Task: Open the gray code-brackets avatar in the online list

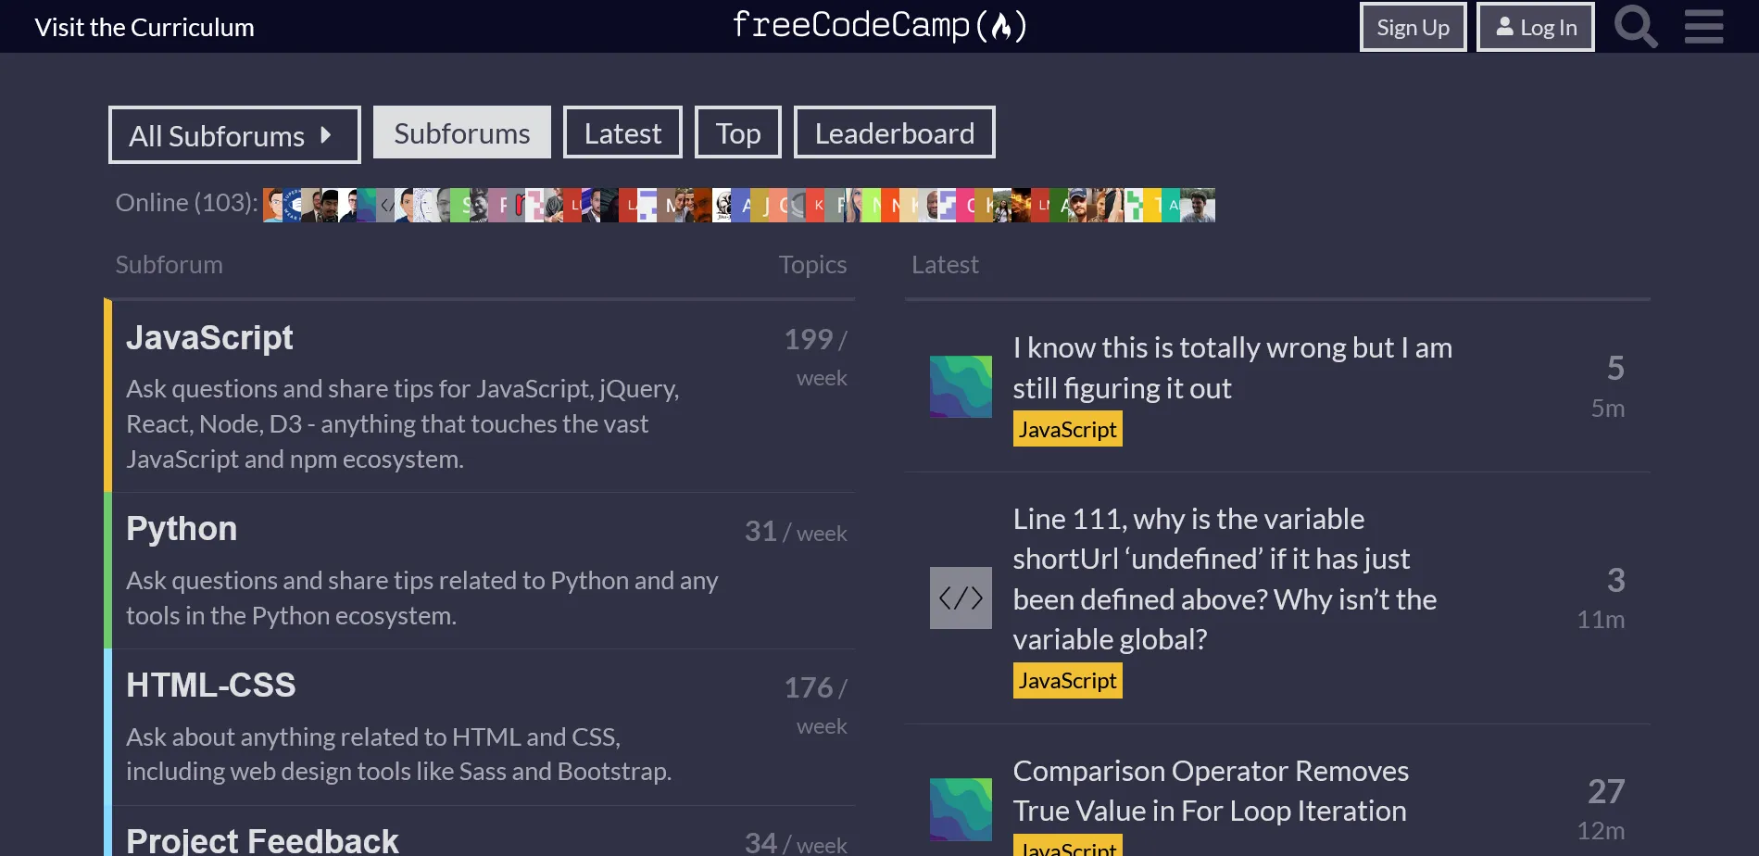Action: pyautogui.click(x=385, y=205)
